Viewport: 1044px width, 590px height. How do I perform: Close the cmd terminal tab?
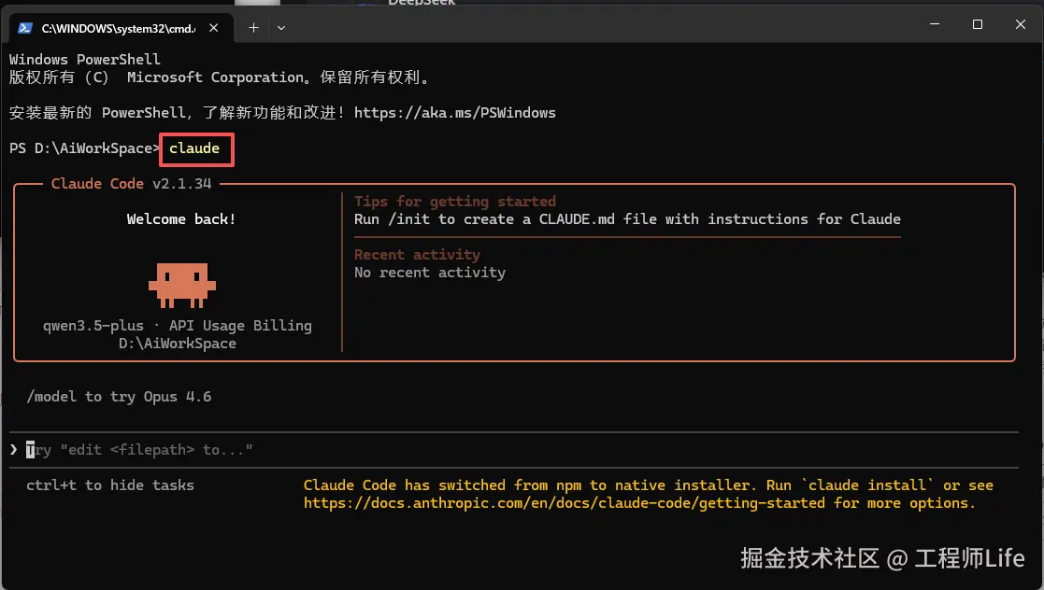point(214,28)
